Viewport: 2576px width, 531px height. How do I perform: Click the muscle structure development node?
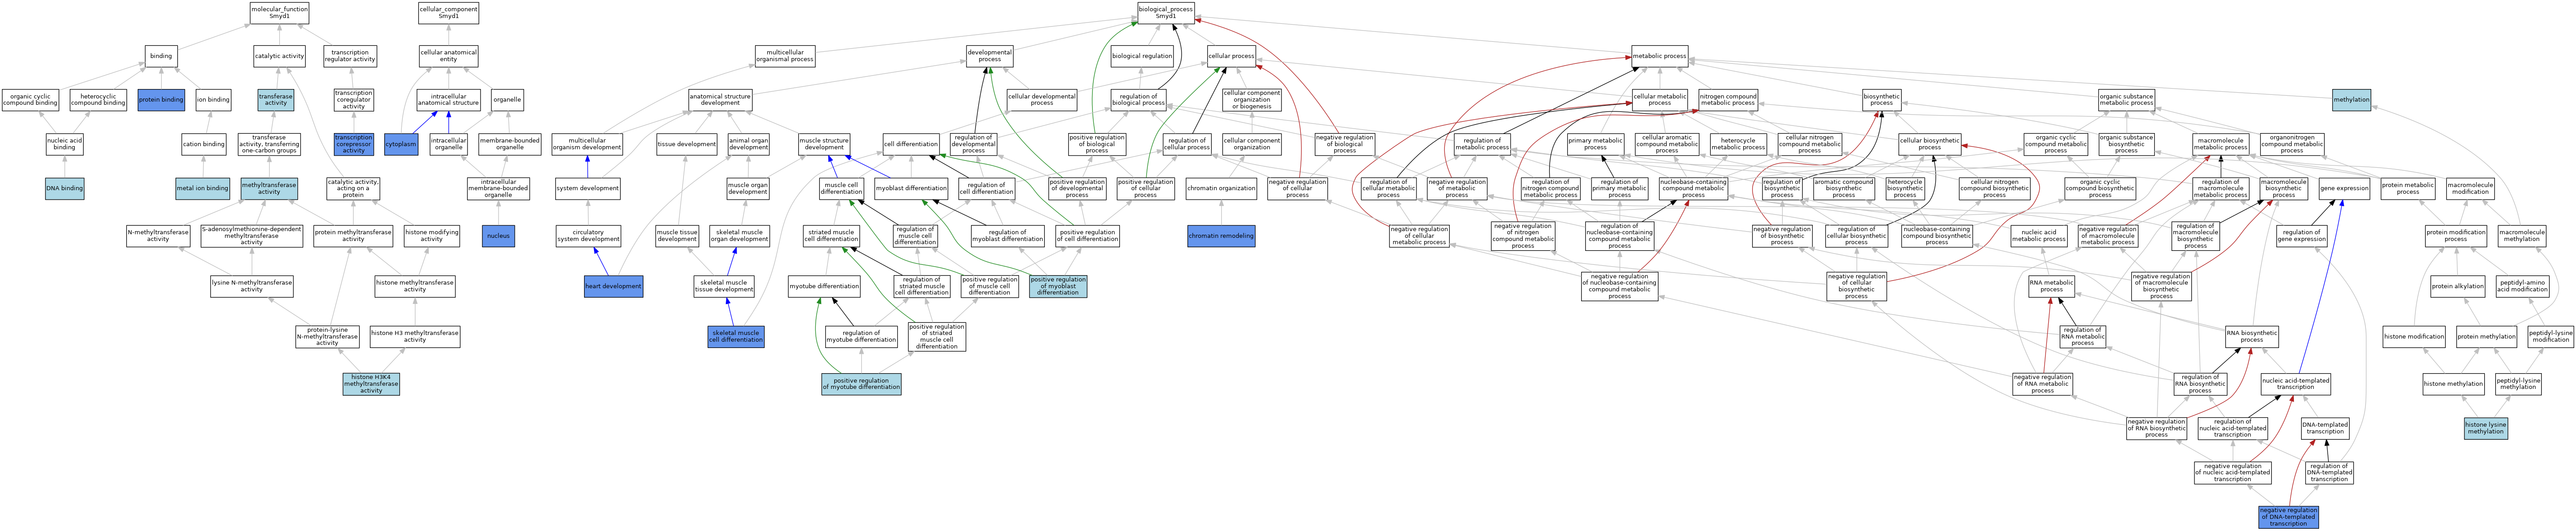(824, 144)
